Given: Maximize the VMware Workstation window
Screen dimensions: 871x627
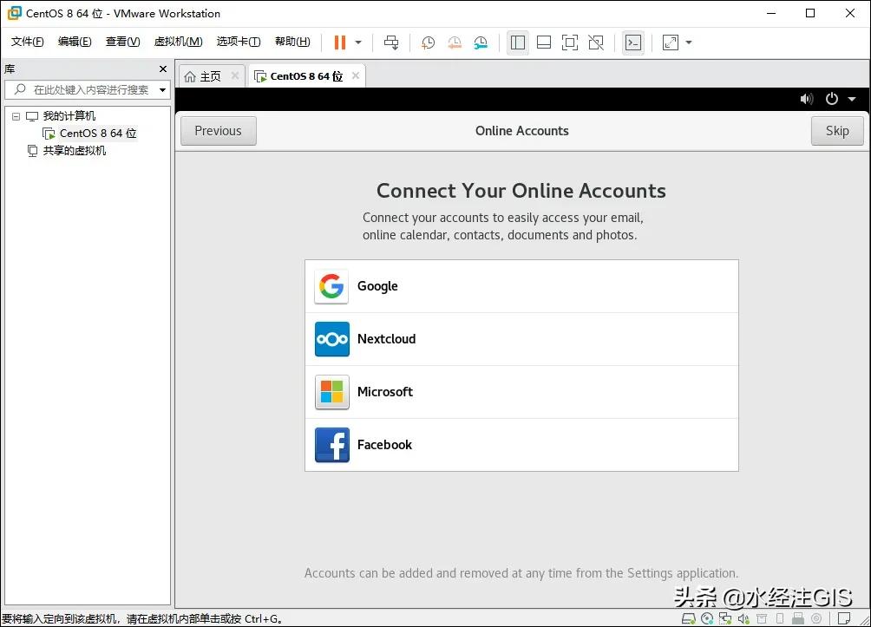Looking at the screenshot, I should click(x=810, y=13).
